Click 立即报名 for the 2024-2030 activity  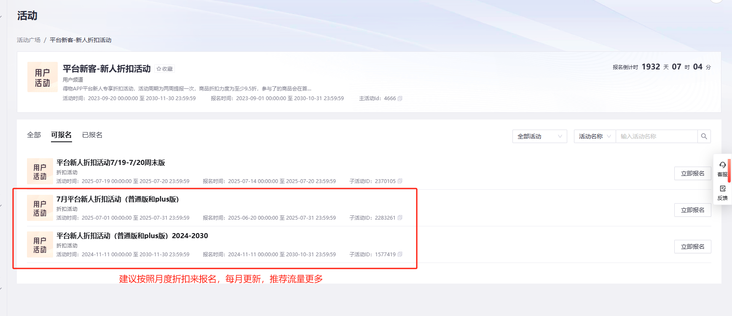coord(692,247)
